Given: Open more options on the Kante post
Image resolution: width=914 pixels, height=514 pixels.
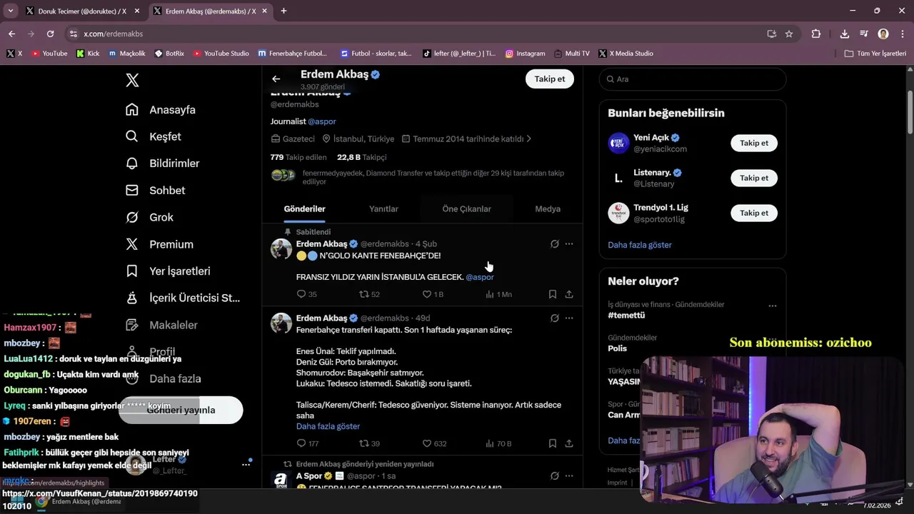Looking at the screenshot, I should 569,244.
